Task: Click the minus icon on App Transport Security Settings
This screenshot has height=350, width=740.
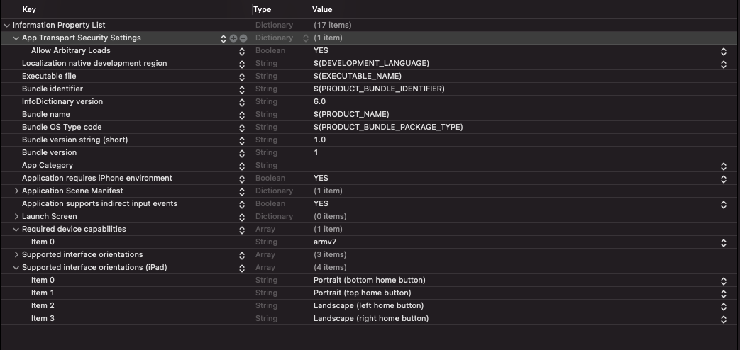Action: click(x=243, y=38)
